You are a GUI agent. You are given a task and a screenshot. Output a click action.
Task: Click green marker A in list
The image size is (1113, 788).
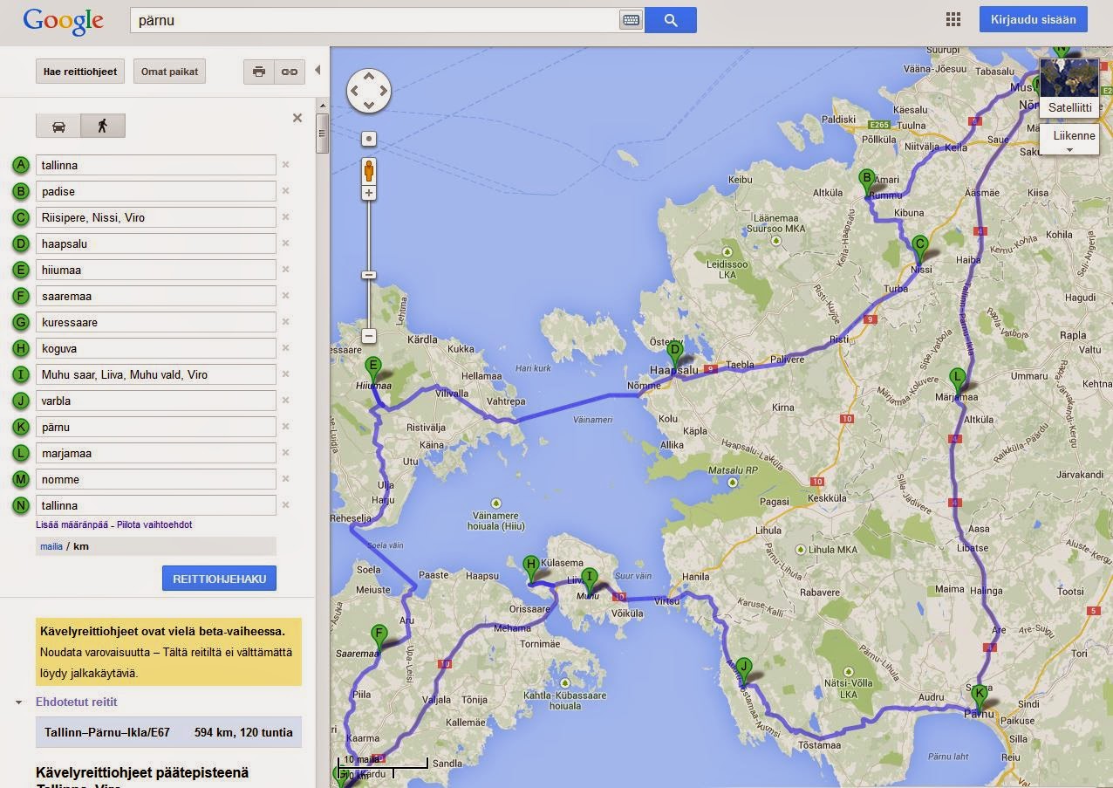[22, 165]
